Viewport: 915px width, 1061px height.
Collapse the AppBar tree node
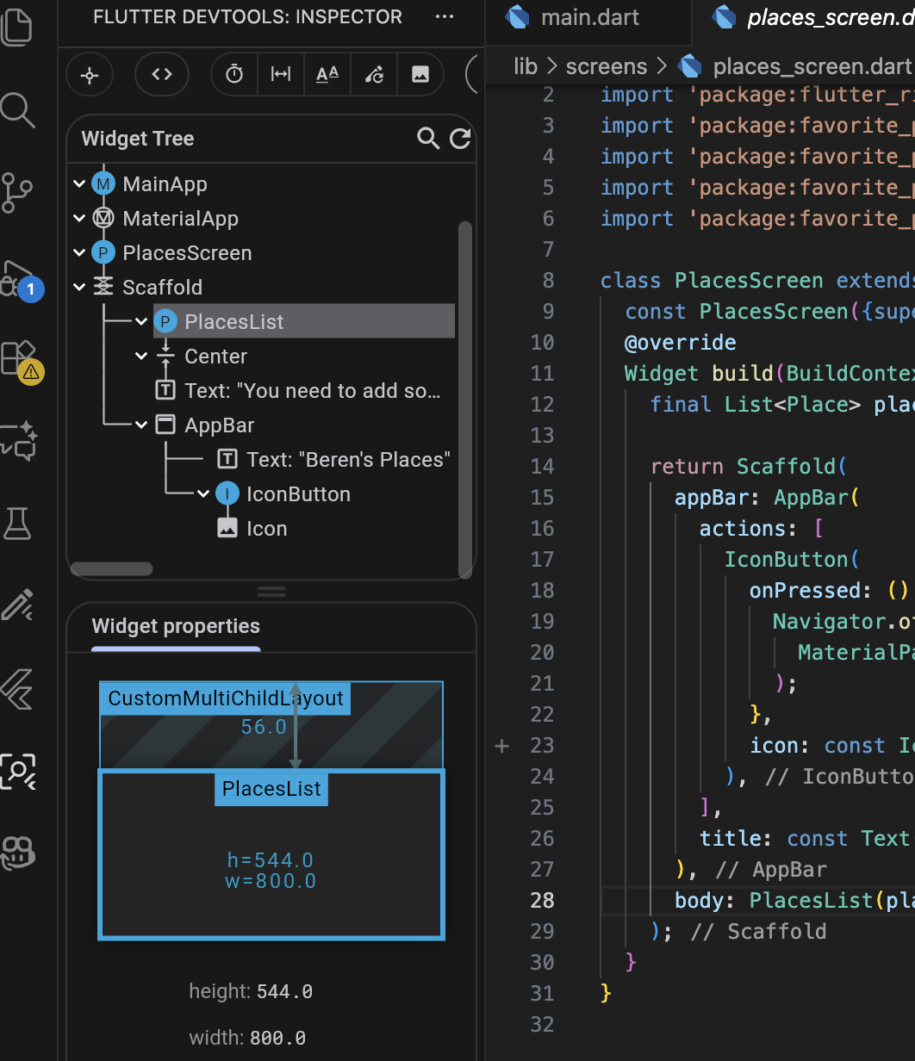(142, 425)
